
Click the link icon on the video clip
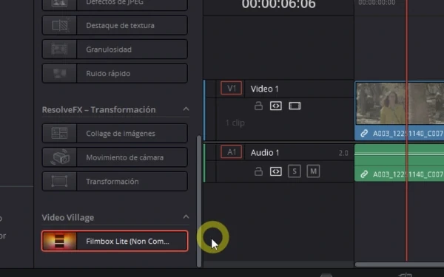coord(363,133)
